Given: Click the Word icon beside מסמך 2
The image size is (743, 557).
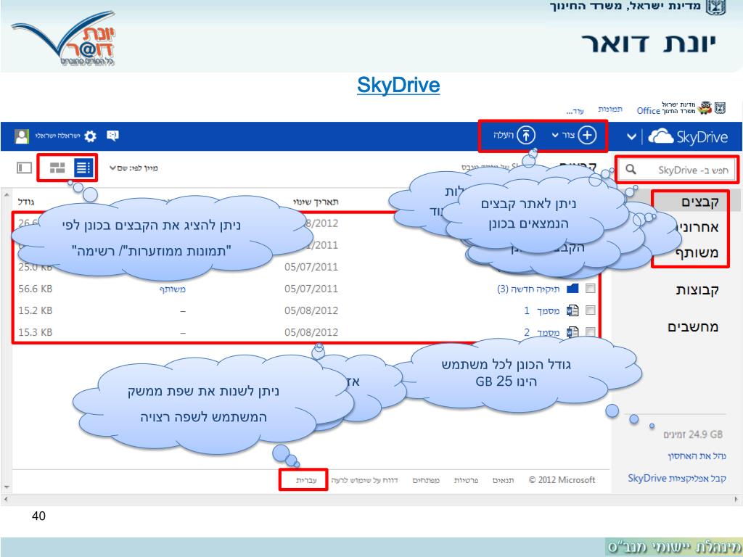Looking at the screenshot, I should point(572,332).
